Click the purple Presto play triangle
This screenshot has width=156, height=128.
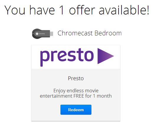[x=106, y=56]
